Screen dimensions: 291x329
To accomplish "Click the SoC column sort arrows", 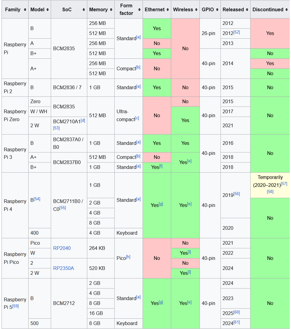I will click(x=84, y=10).
